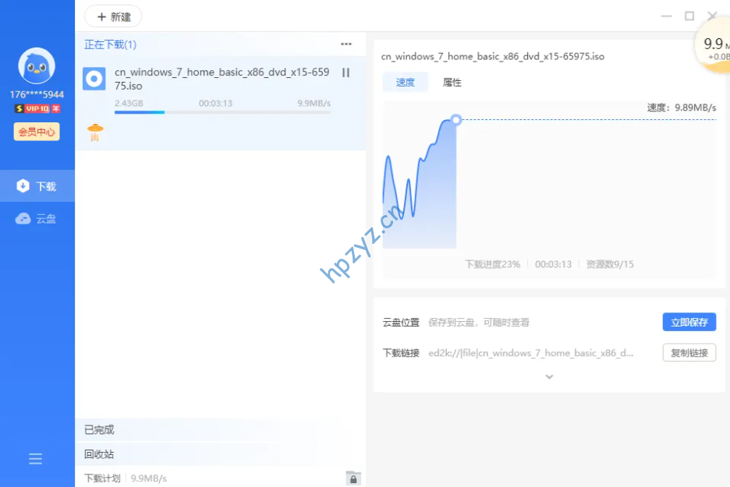Copy the download link with 复制链接

click(689, 353)
